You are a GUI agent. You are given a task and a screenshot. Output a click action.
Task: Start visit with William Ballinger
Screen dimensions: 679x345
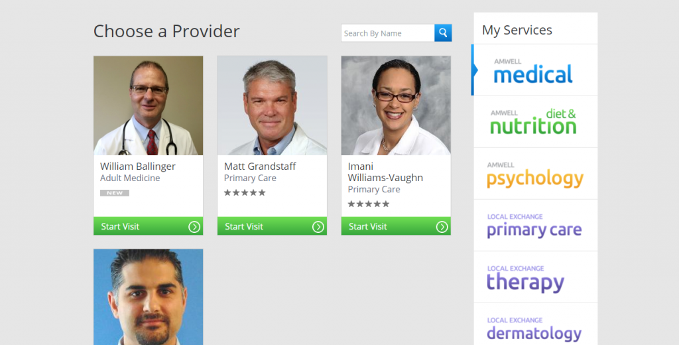pyautogui.click(x=148, y=226)
